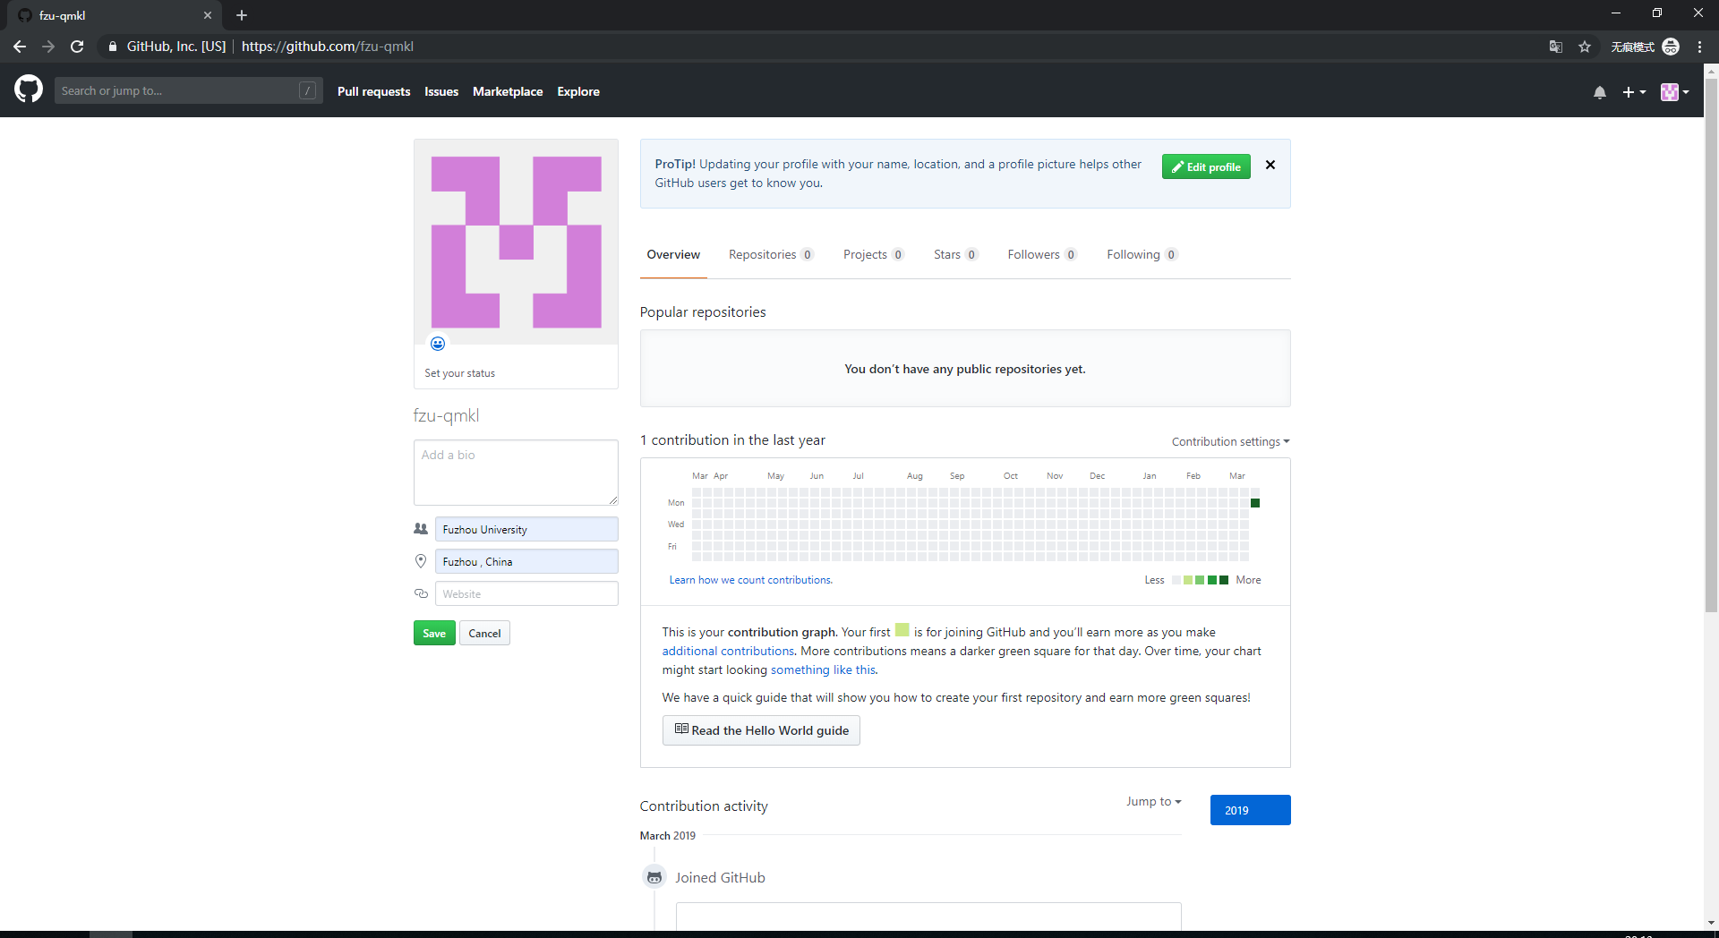Bookmark this page with the star icon

click(x=1585, y=47)
